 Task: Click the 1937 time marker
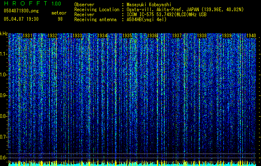tap(177, 36)
